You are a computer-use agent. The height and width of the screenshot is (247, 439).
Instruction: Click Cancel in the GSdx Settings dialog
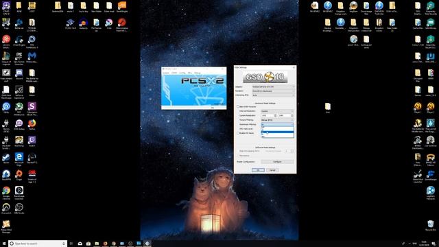[x=272, y=170]
